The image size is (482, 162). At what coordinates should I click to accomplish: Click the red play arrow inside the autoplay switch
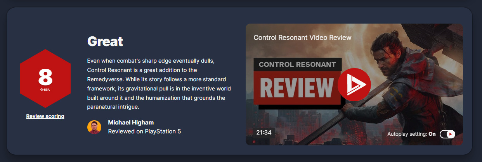pyautogui.click(x=451, y=134)
